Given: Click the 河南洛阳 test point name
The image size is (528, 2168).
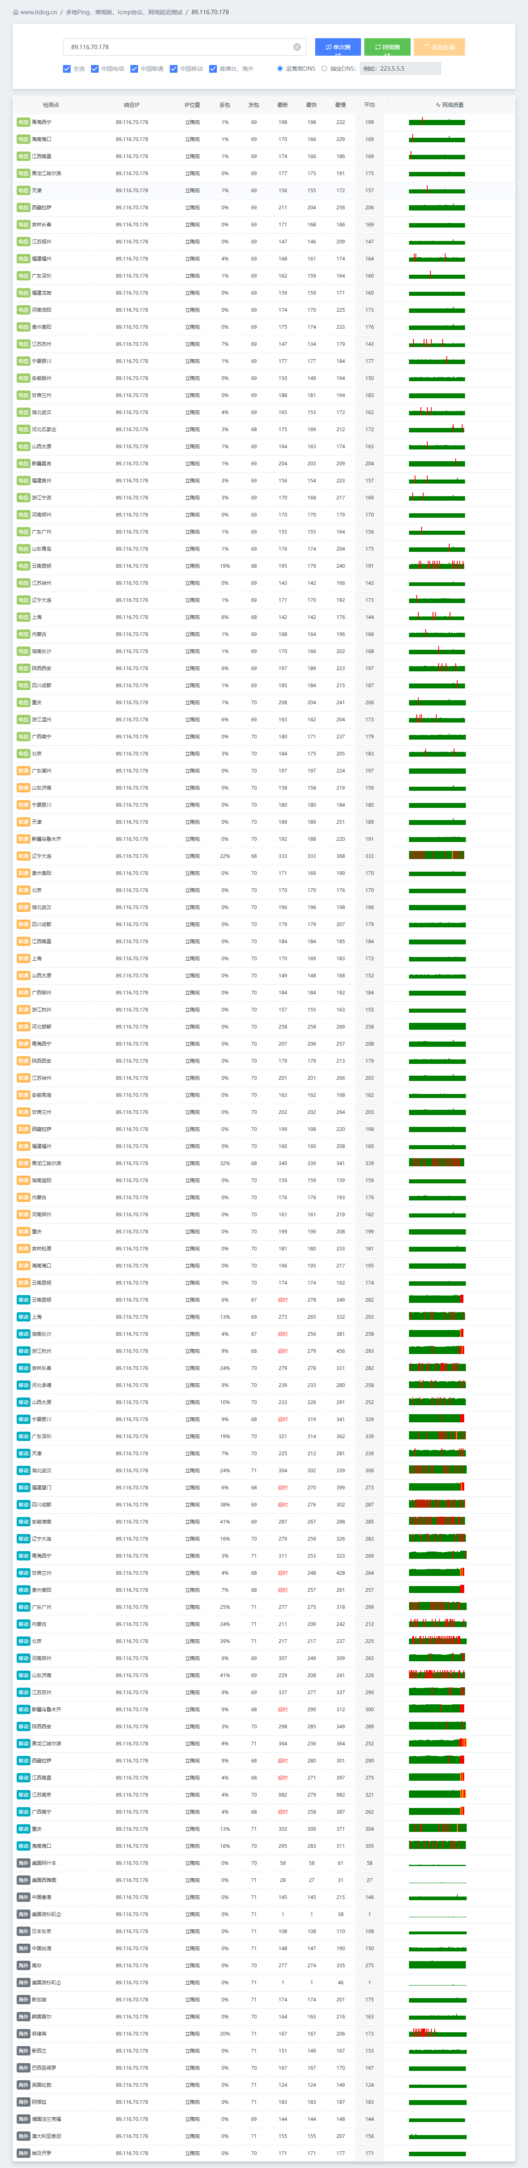Looking at the screenshot, I should click(x=41, y=310).
